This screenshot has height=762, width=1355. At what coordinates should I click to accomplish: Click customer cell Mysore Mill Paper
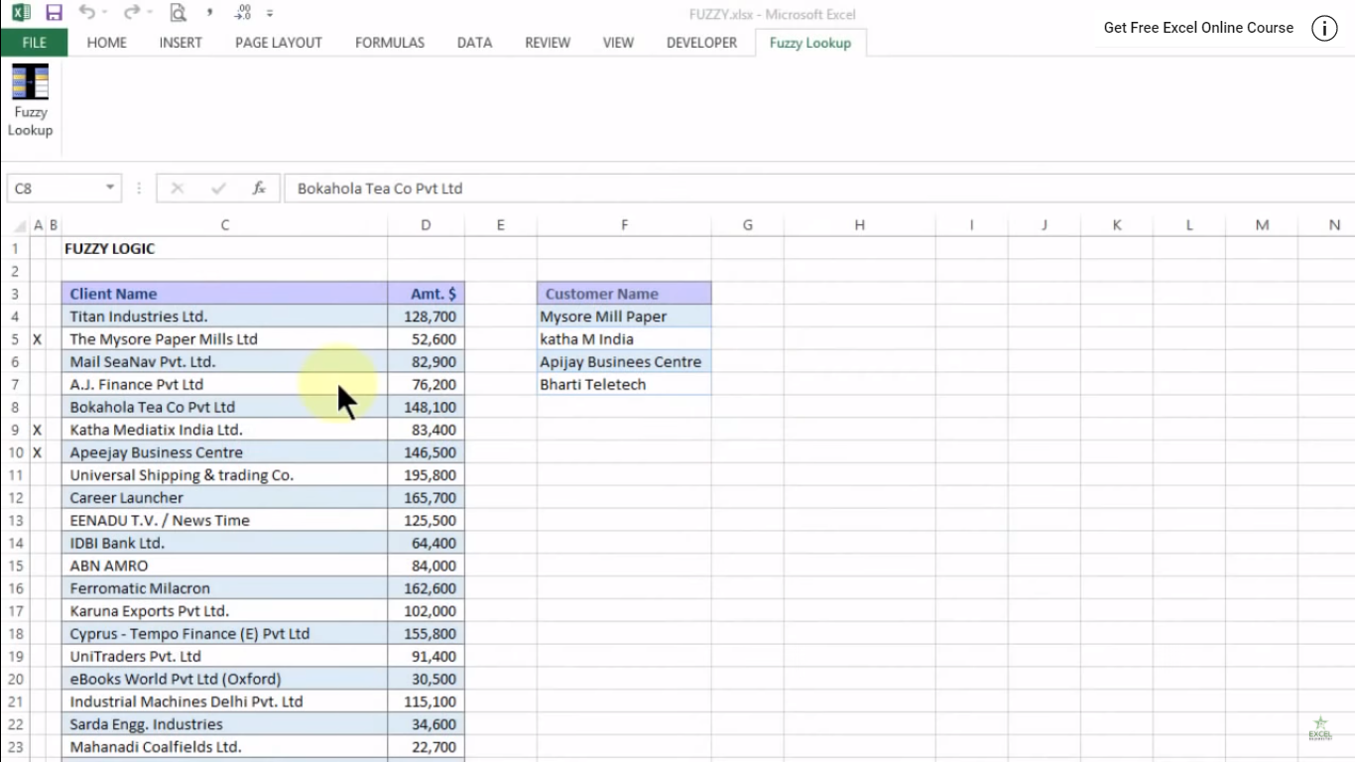click(624, 317)
